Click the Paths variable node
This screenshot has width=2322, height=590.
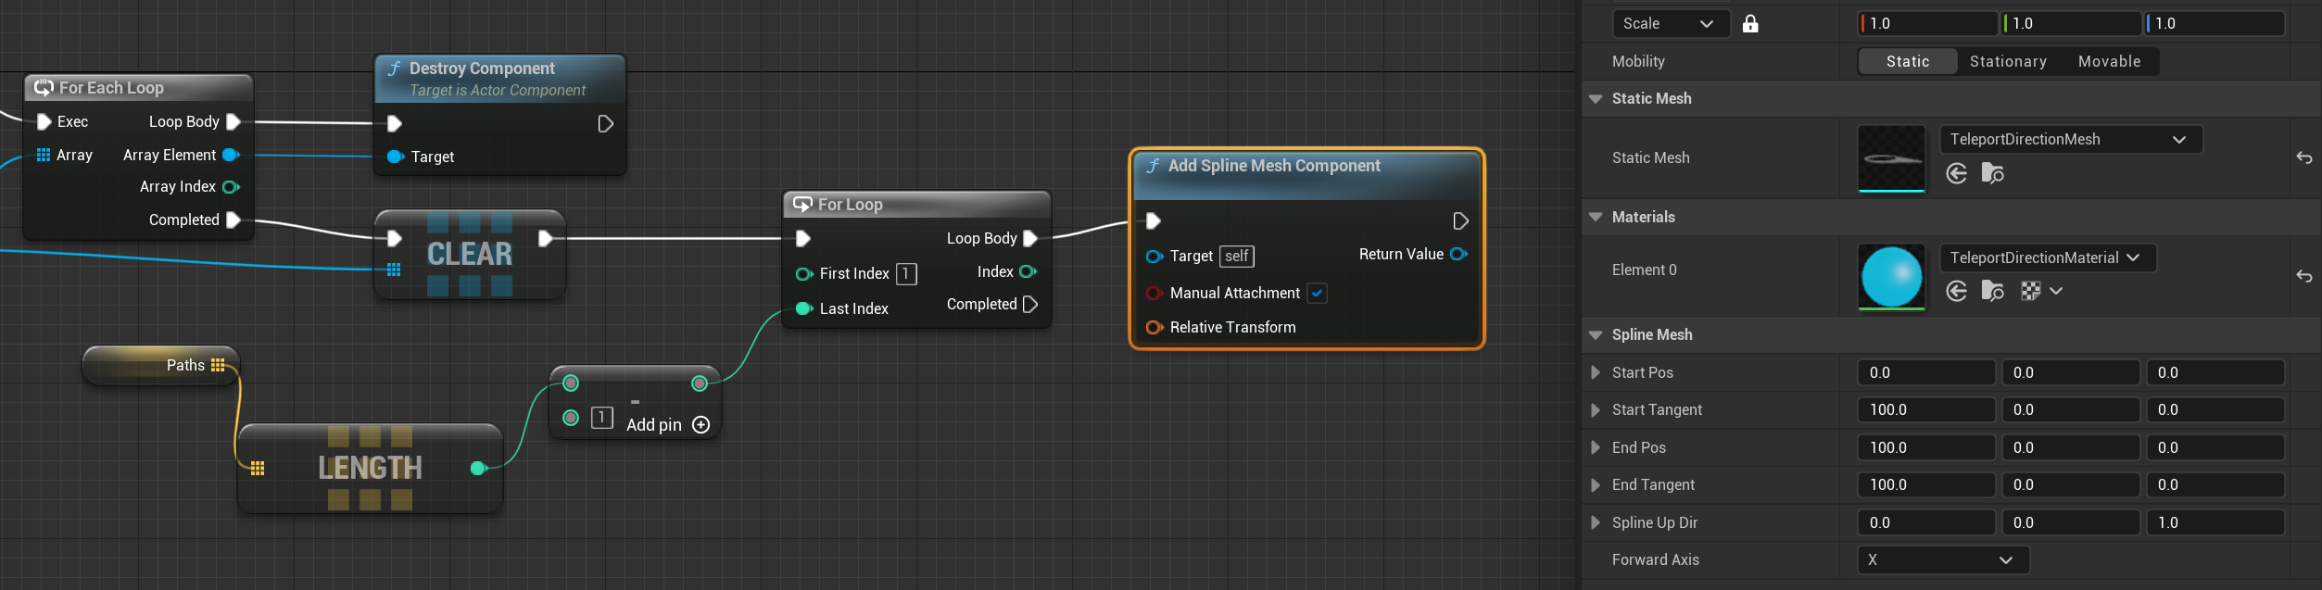160,365
